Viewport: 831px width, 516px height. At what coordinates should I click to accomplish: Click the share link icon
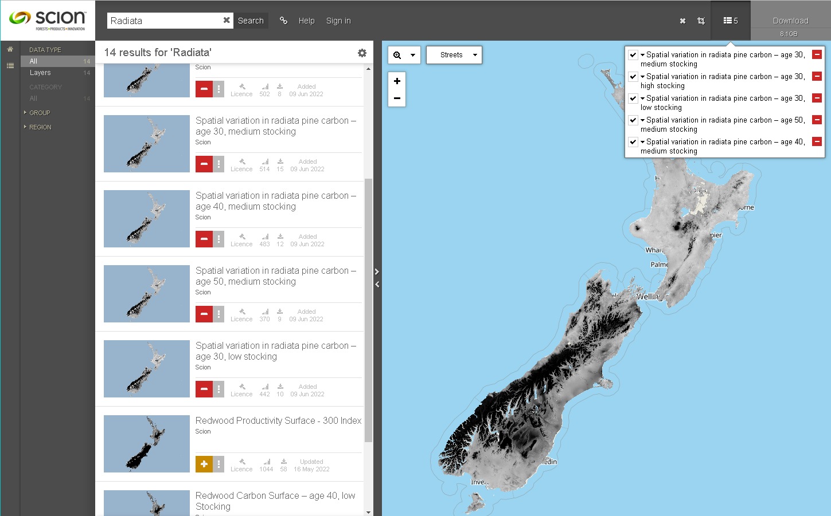[x=283, y=20]
